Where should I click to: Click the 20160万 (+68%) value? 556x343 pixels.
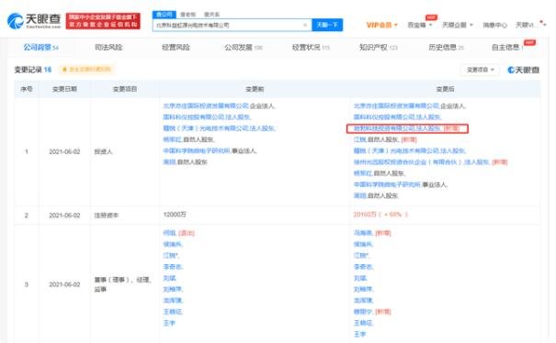[x=380, y=215]
